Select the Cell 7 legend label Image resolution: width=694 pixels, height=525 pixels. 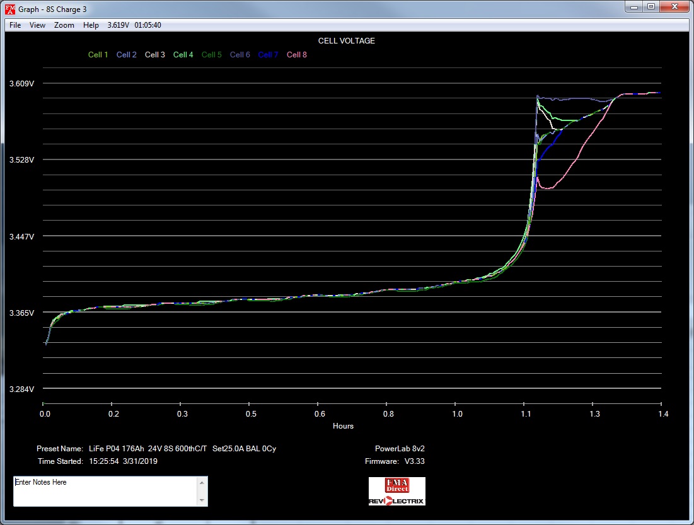[269, 55]
